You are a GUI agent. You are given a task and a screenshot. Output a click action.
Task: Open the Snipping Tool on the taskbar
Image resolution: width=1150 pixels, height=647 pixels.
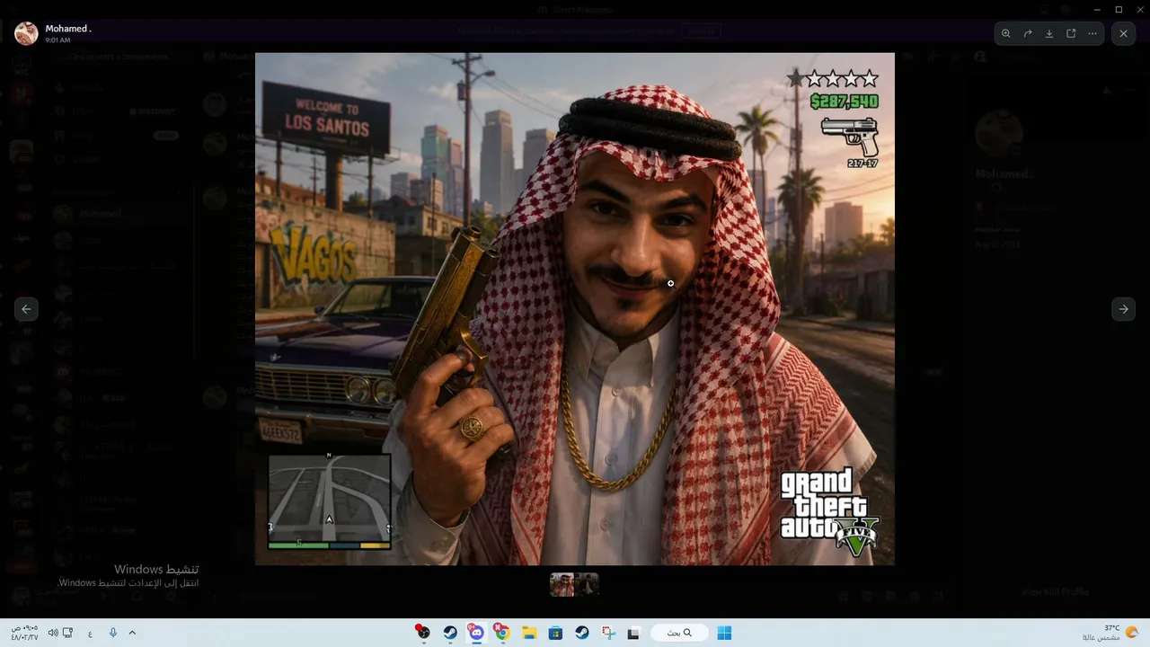pyautogui.click(x=608, y=633)
